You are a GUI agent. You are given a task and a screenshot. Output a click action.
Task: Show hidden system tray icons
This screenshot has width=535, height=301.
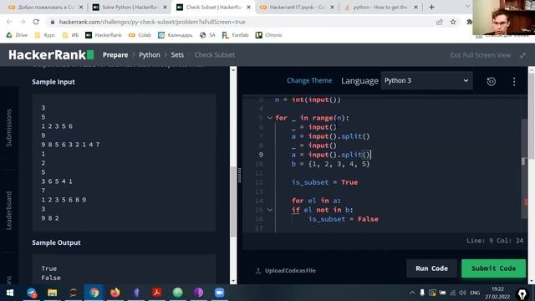[412, 293]
